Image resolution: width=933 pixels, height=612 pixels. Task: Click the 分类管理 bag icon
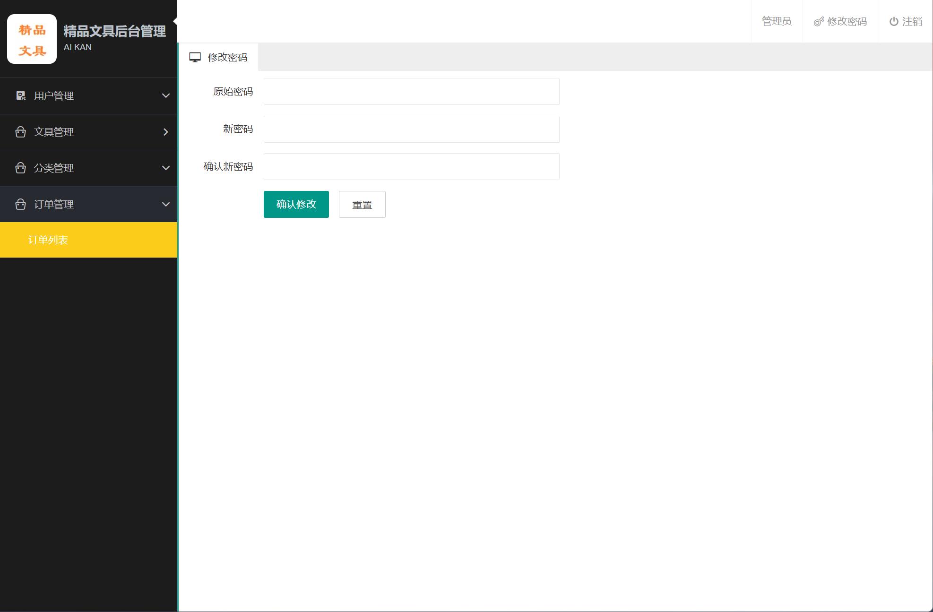pyautogui.click(x=20, y=168)
